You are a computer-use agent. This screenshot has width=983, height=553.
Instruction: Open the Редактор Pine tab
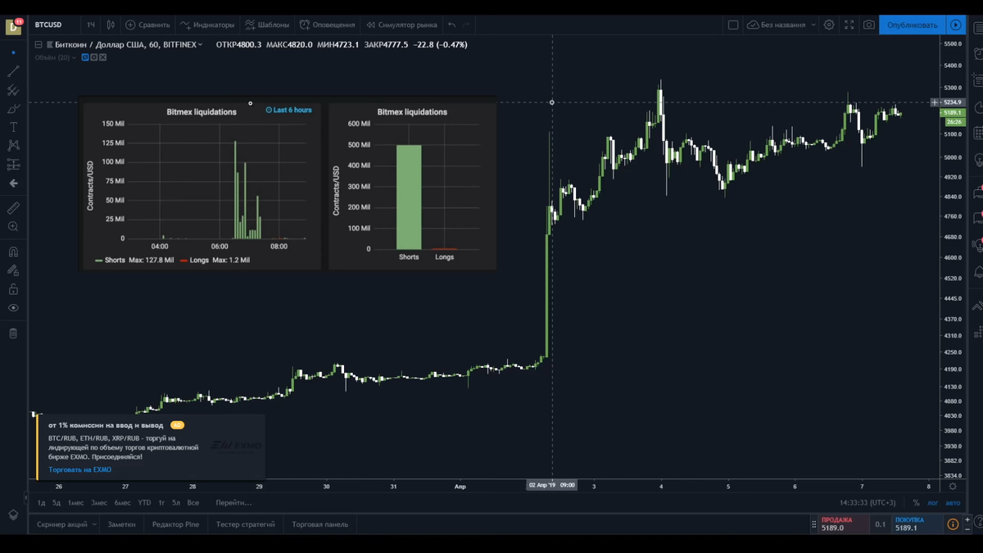(x=175, y=524)
